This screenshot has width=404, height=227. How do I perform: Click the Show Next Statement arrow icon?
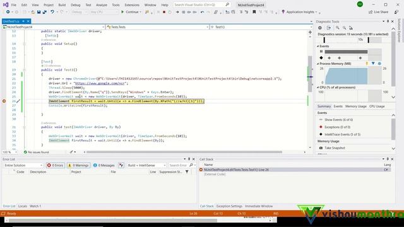click(x=177, y=12)
